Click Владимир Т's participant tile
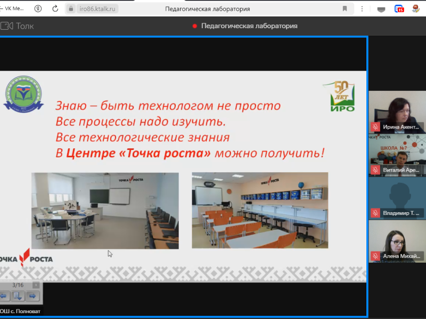The height and width of the screenshot is (319, 426). [397, 197]
